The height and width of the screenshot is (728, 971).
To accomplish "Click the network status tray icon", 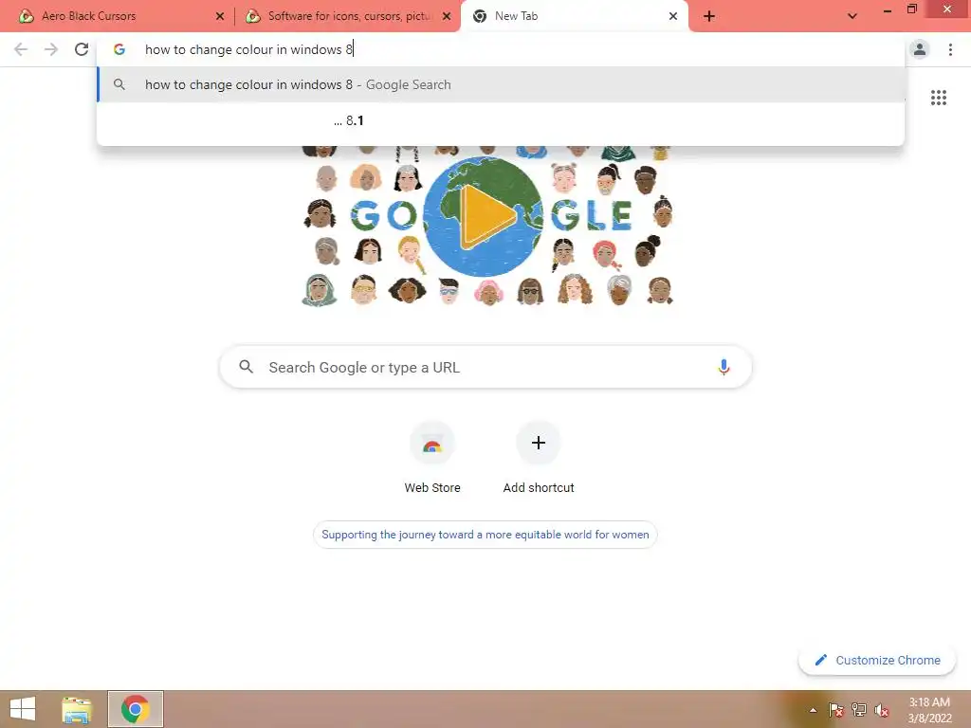I will point(858,710).
